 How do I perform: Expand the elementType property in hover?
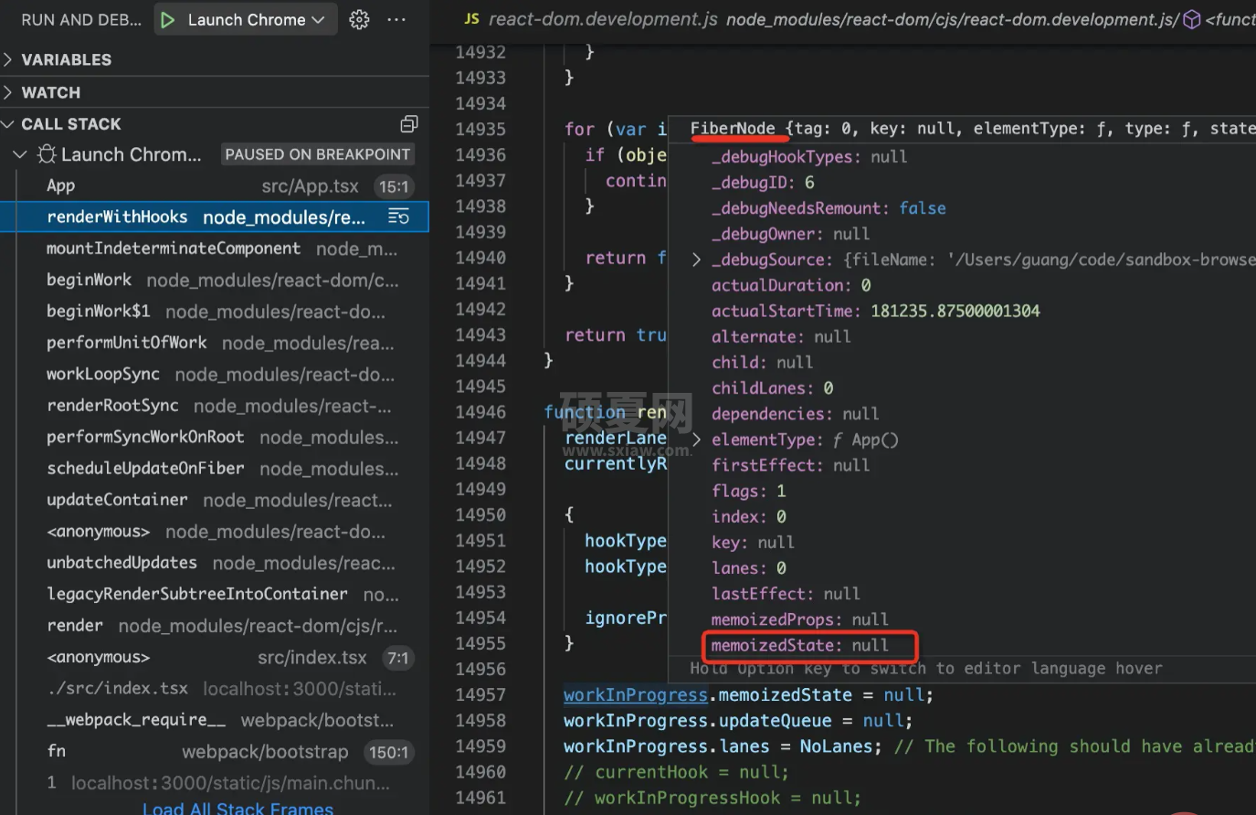coord(696,440)
